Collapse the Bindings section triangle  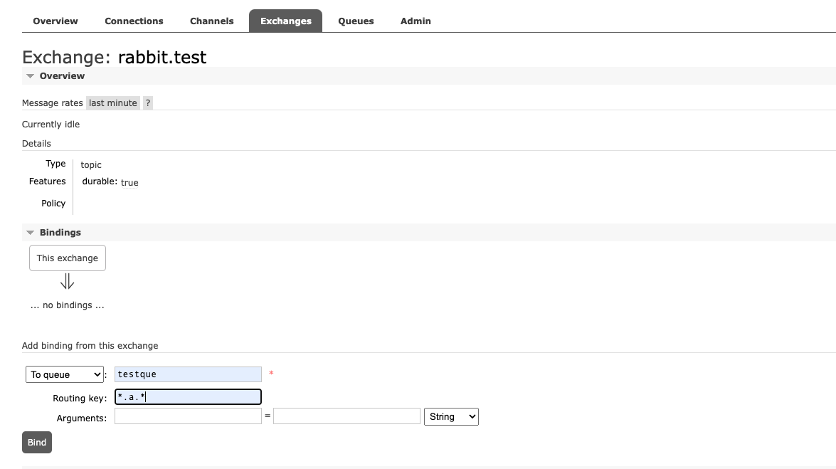[30, 233]
